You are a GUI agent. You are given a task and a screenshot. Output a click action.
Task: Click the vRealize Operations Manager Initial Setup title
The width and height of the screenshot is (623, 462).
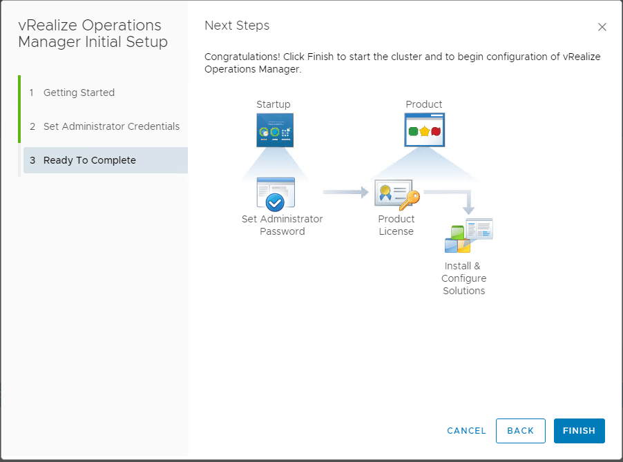pos(93,34)
